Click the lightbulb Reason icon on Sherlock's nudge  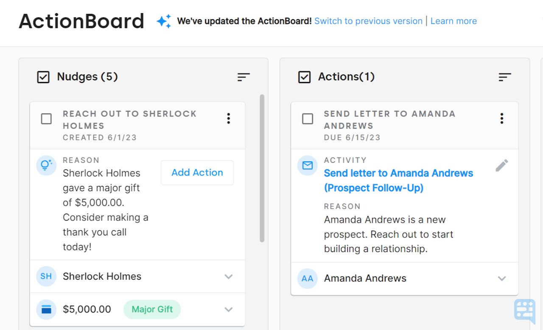pyautogui.click(x=46, y=166)
